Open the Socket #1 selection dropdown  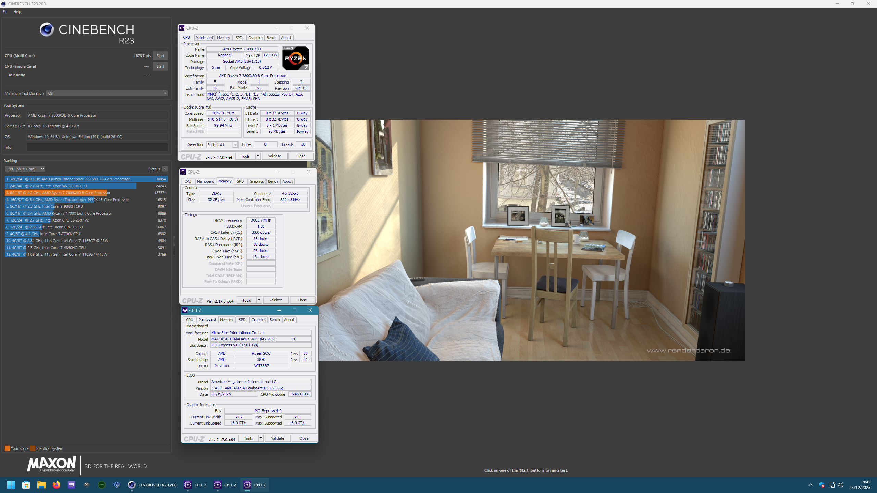point(222,145)
